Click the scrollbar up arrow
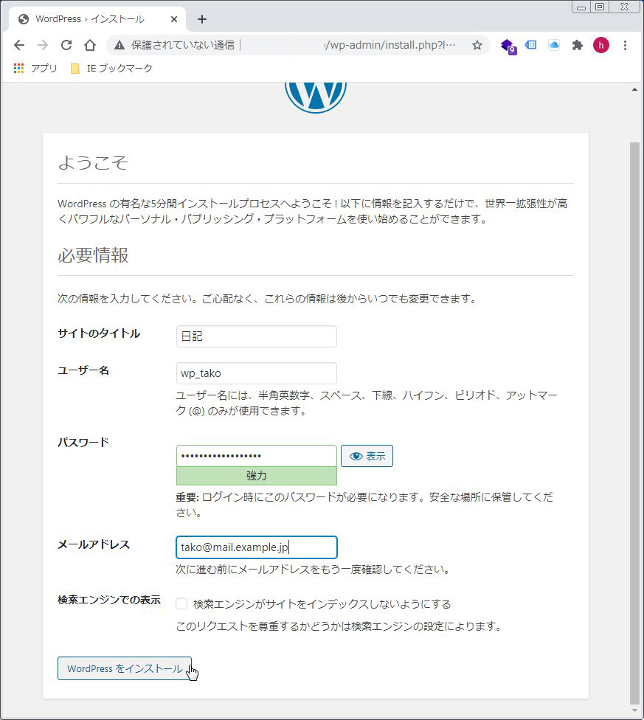 (x=635, y=89)
